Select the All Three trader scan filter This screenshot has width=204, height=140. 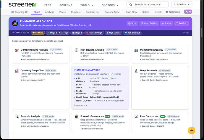click(x=38, y=33)
